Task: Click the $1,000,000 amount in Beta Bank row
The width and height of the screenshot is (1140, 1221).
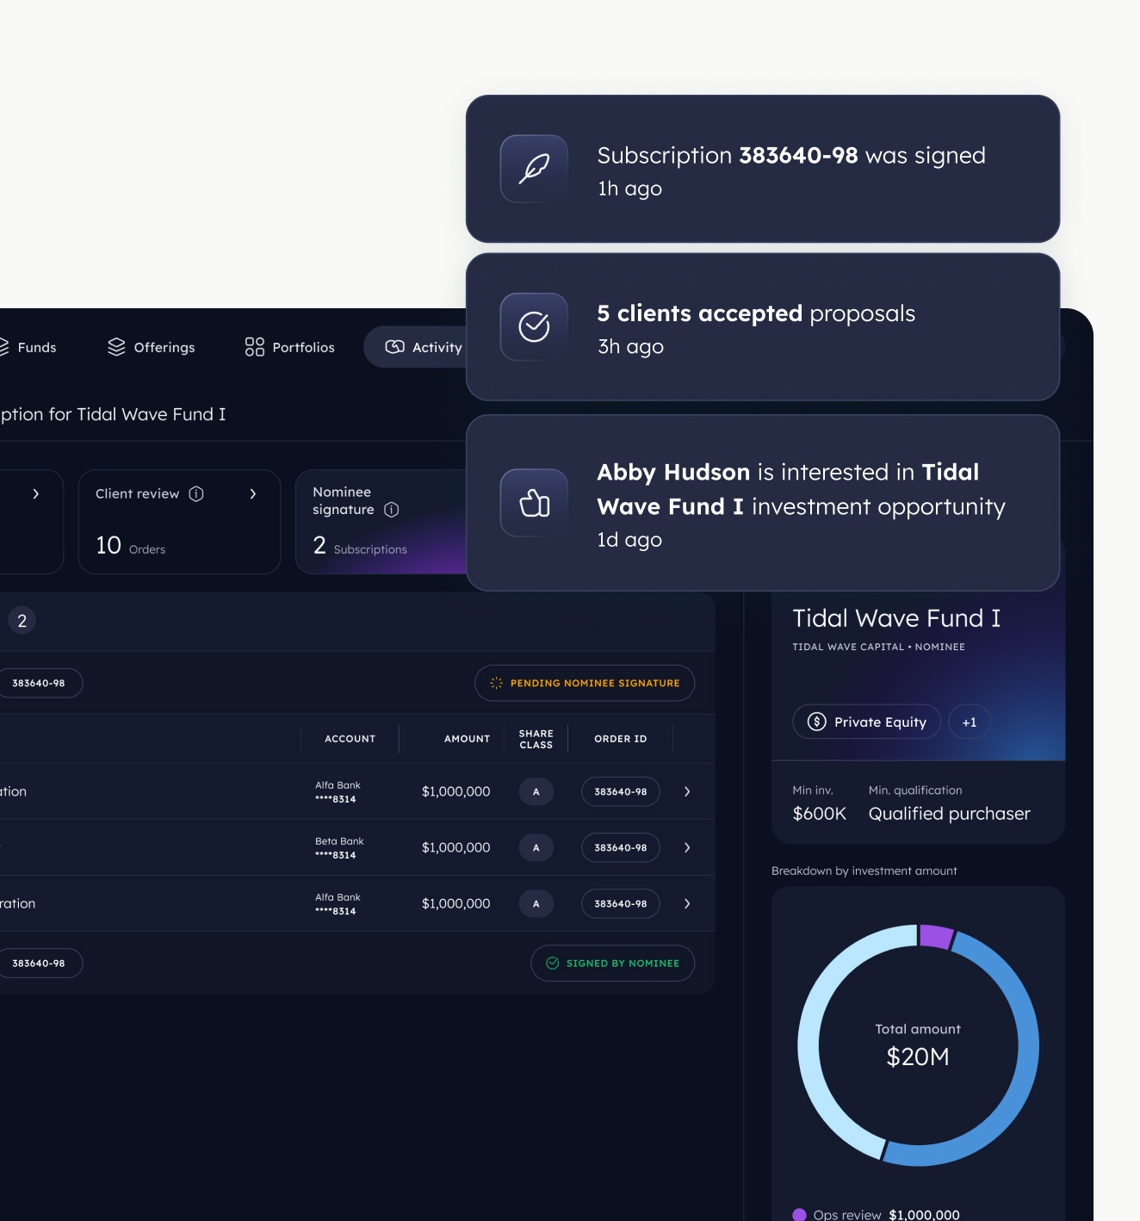Action: tap(456, 847)
